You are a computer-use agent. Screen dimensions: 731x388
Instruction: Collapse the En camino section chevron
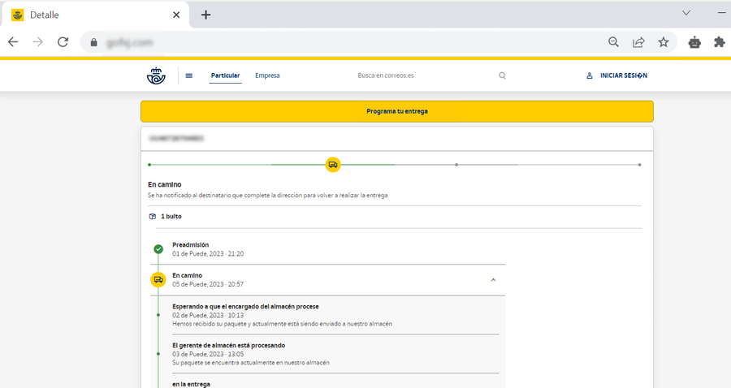point(492,279)
